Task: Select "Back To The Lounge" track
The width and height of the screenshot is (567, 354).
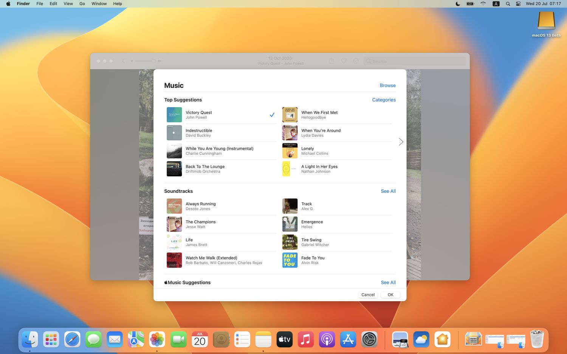Action: [222, 169]
